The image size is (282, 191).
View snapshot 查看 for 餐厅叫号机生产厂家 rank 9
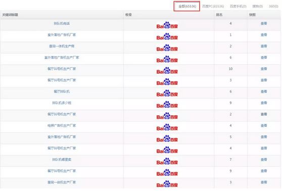(264, 171)
